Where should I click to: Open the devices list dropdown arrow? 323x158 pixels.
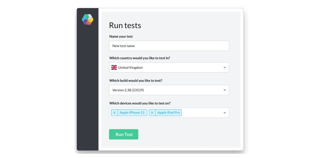224,113
